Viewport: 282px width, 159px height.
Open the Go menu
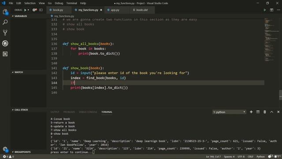tap(50, 3)
